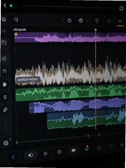Screen dimensions: 126x168
Task: Toggle the green record indicator
Action: (11, 6)
